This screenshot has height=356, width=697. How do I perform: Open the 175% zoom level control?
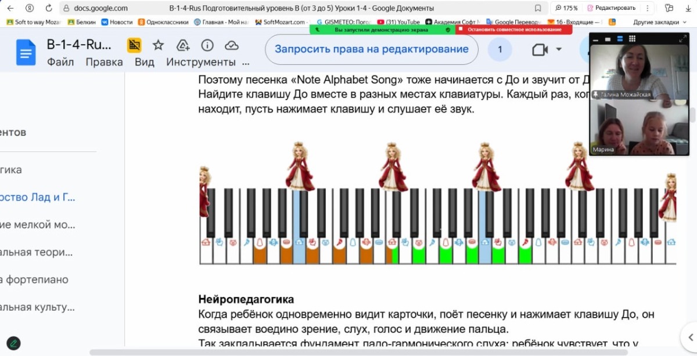[x=566, y=8]
